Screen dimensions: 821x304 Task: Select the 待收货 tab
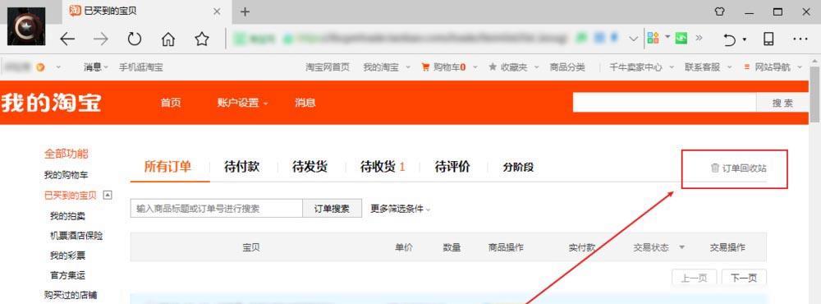tap(383, 168)
